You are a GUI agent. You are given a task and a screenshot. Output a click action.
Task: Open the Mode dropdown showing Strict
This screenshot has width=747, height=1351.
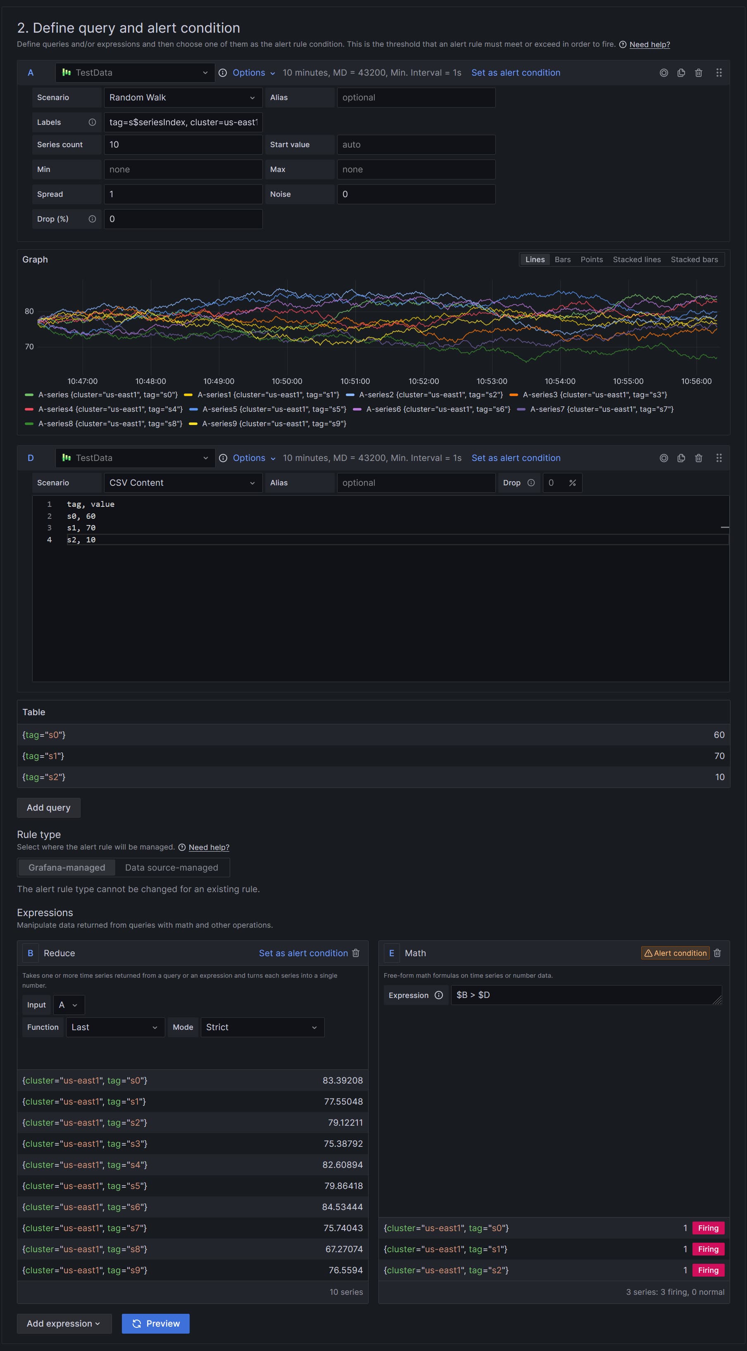pyautogui.click(x=262, y=1027)
